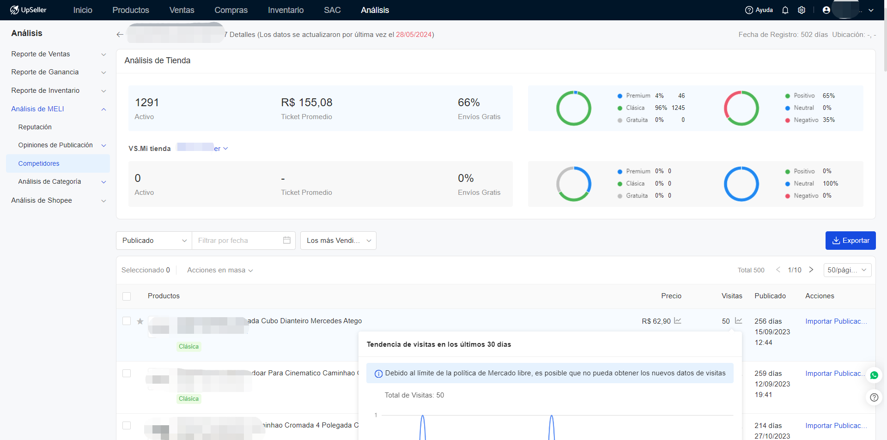Open the account menu chevron
Viewport: 887px width, 440px height.
(871, 10)
